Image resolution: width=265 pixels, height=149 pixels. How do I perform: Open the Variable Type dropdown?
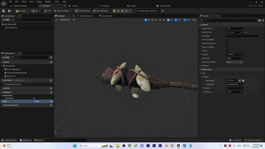click(234, 32)
